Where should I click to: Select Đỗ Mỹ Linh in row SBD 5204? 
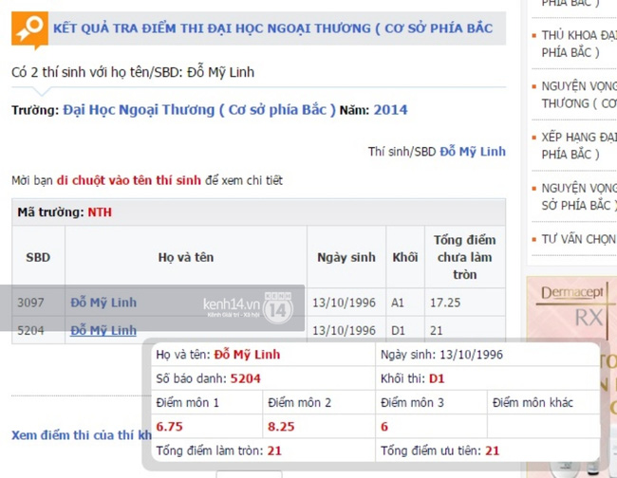point(103,330)
